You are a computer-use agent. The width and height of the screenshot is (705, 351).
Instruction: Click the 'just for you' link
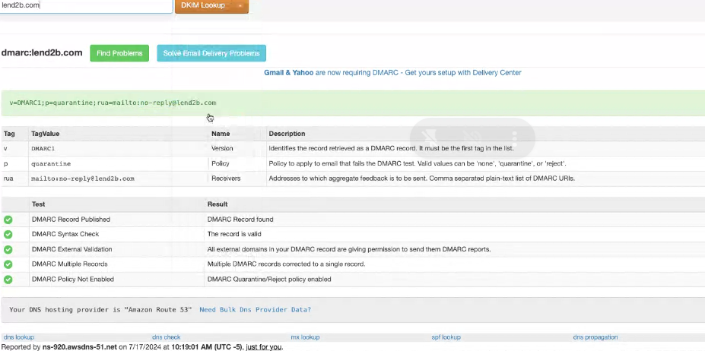pos(263,346)
